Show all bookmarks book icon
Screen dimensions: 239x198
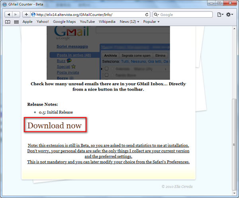coord(8,22)
